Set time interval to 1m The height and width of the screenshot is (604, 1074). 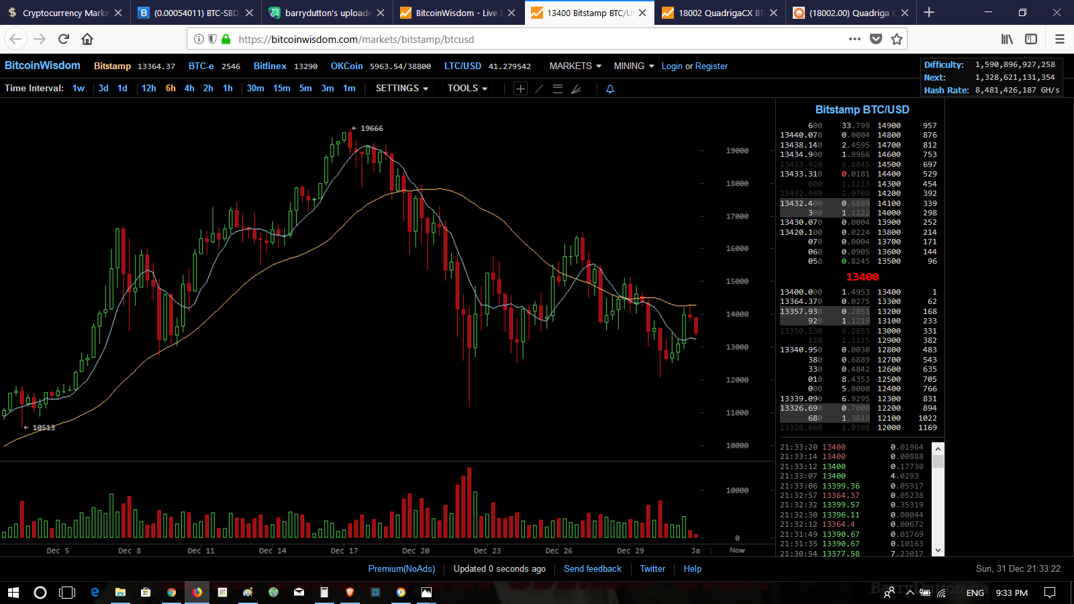coord(349,88)
